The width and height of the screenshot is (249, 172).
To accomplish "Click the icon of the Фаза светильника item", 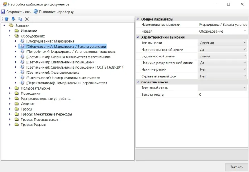I will [x=22, y=72].
